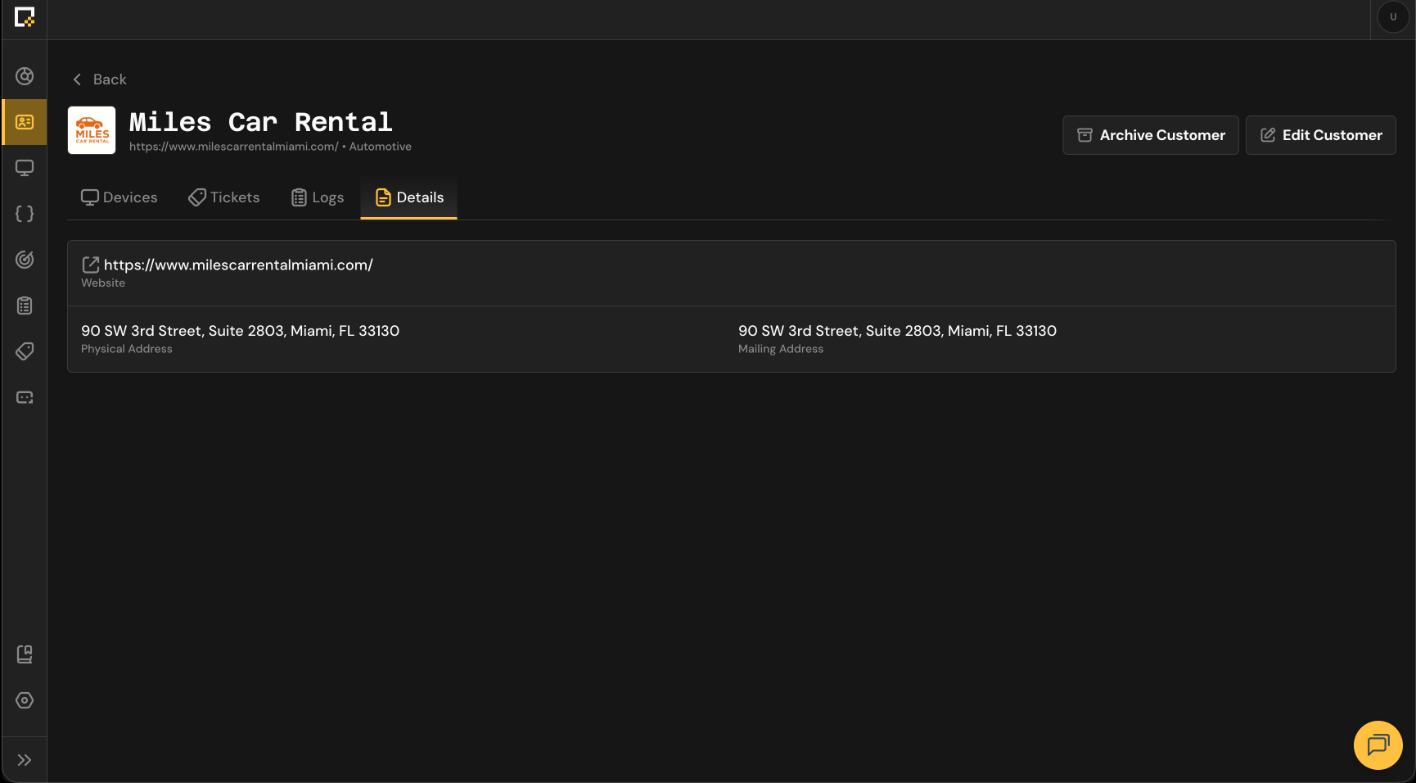Open the settings hexagon sidebar icon
Screen dimensions: 1416x783
click(25, 700)
